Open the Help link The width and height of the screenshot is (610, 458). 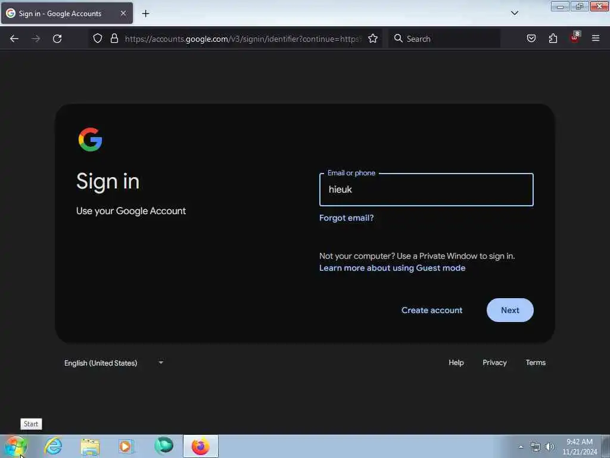[x=456, y=363]
